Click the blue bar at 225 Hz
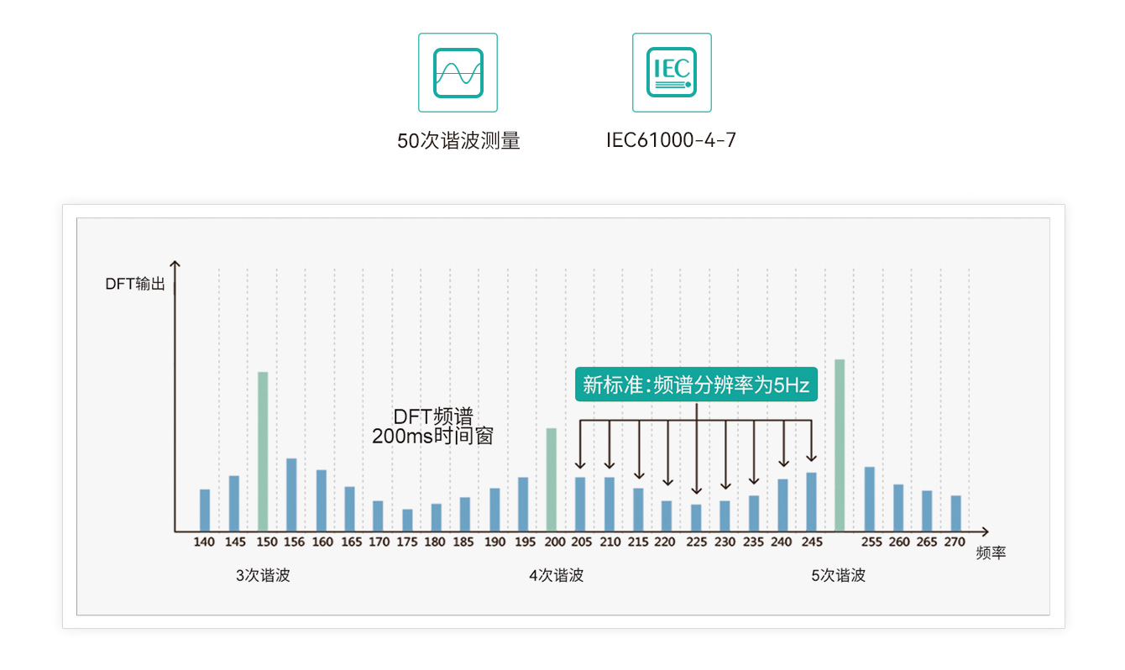This screenshot has width=1125, height=670. click(696, 517)
